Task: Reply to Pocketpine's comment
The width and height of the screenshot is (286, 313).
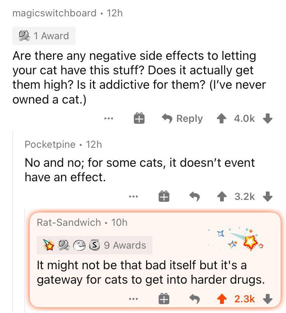Action: [x=194, y=196]
